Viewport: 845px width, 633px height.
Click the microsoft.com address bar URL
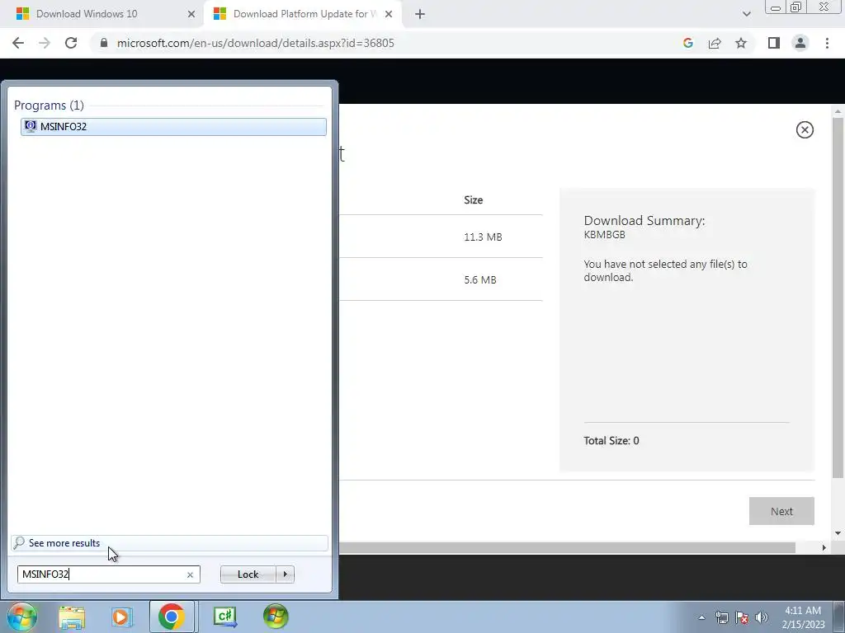(256, 43)
